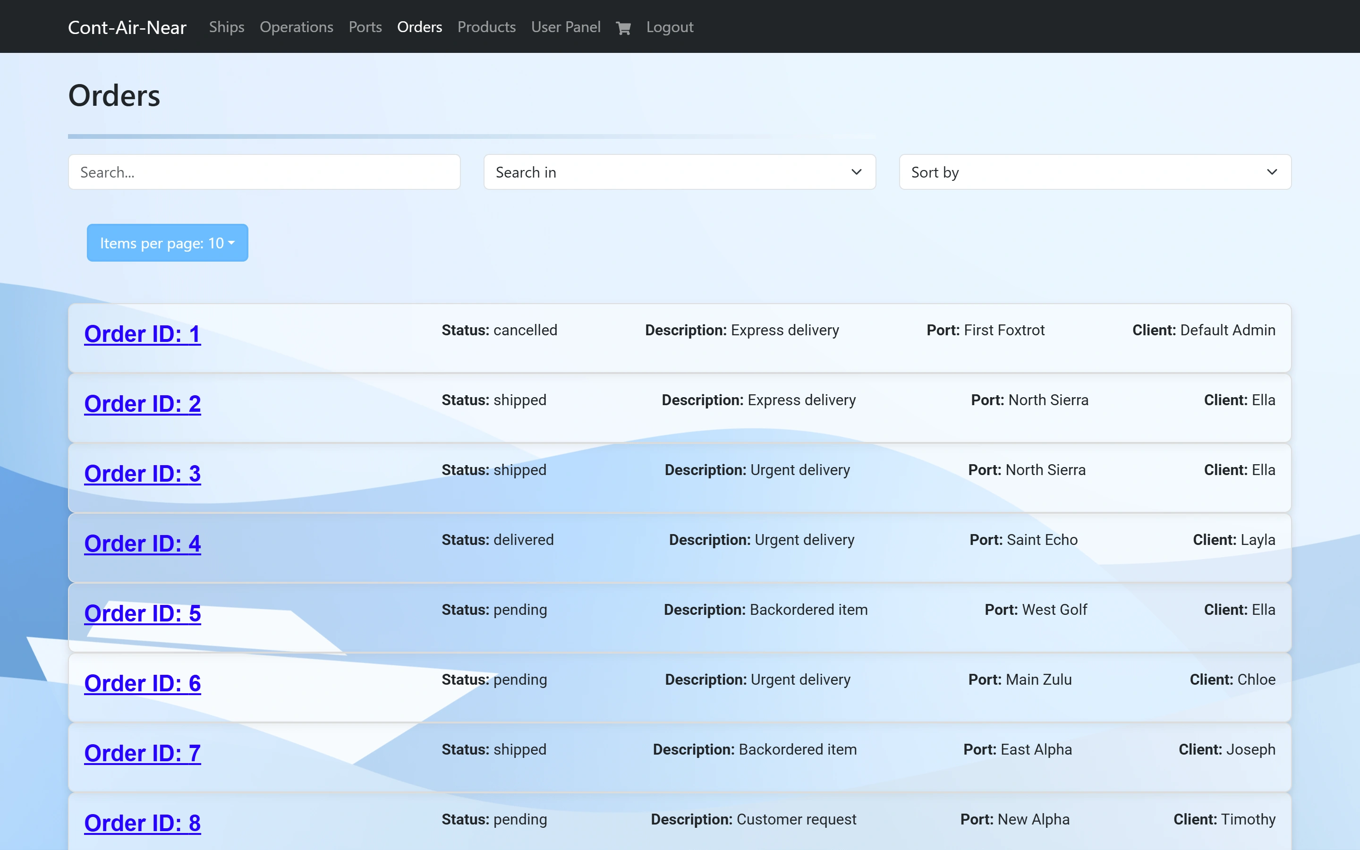Image resolution: width=1360 pixels, height=850 pixels.
Task: Open Order ID: 2 link
Action: point(142,404)
